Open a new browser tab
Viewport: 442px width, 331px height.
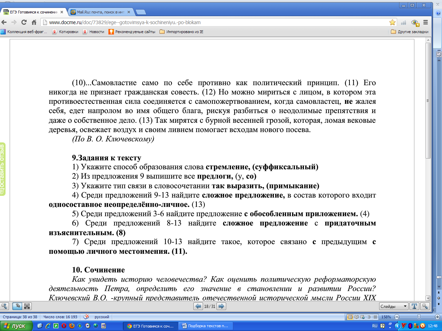[141, 12]
